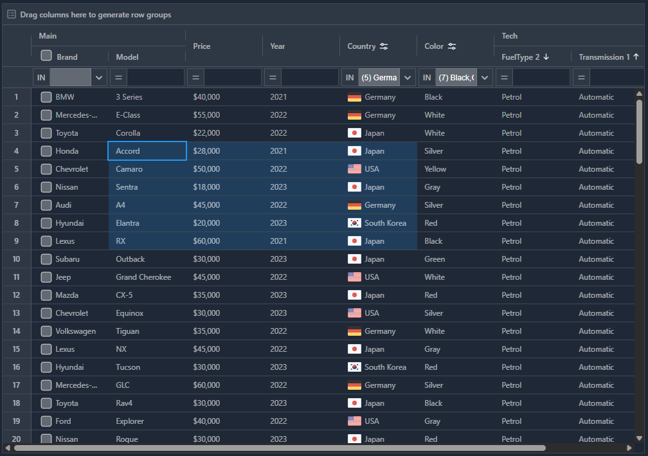Click the row group panel icon
Viewport: 648px width, 456px height.
(12, 14)
